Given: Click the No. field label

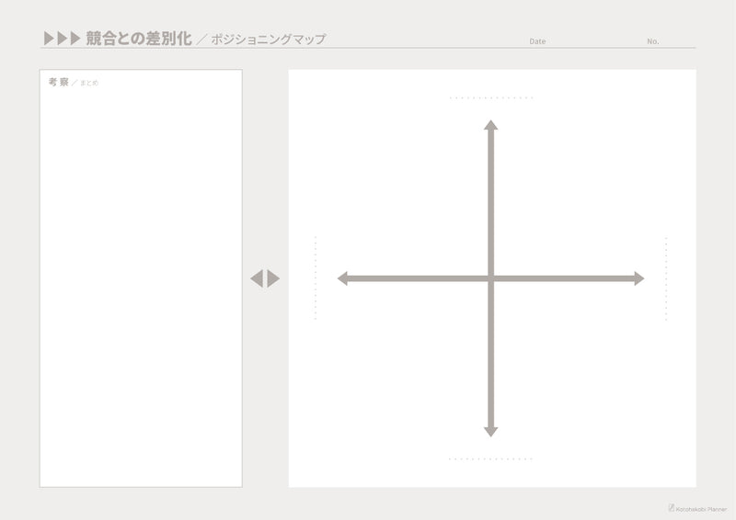Looking at the screenshot, I should pos(653,41).
